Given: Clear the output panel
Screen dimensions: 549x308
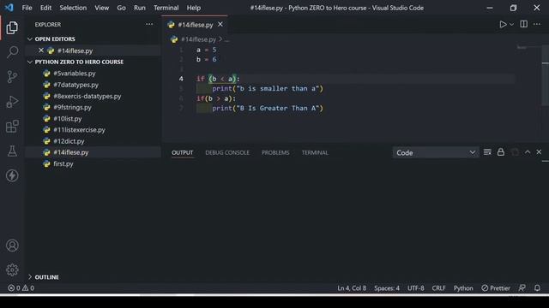Looking at the screenshot, I should pos(487,152).
